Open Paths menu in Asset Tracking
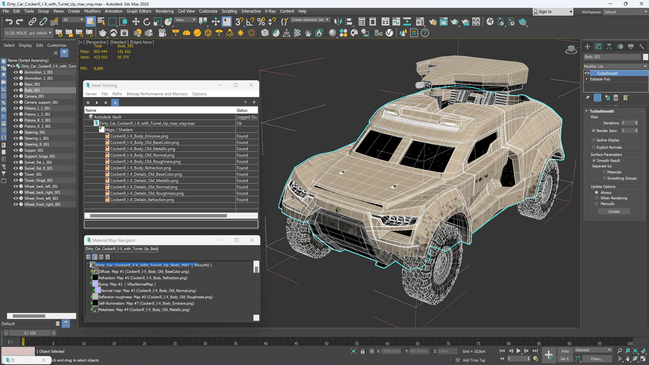Image resolution: width=649 pixels, height=365 pixels. pos(117,94)
